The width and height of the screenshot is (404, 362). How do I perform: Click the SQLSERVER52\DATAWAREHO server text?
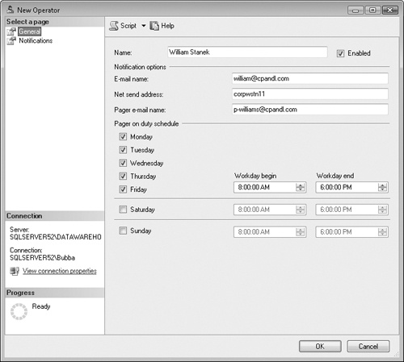(56, 237)
